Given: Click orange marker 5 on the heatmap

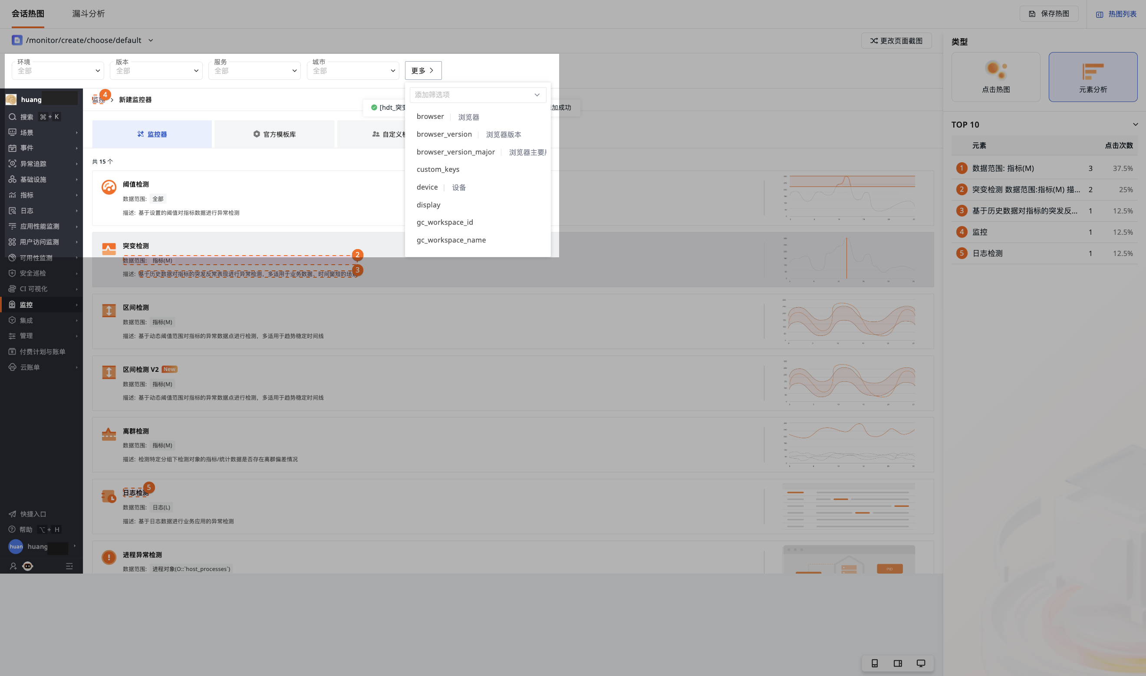Looking at the screenshot, I should [x=148, y=487].
